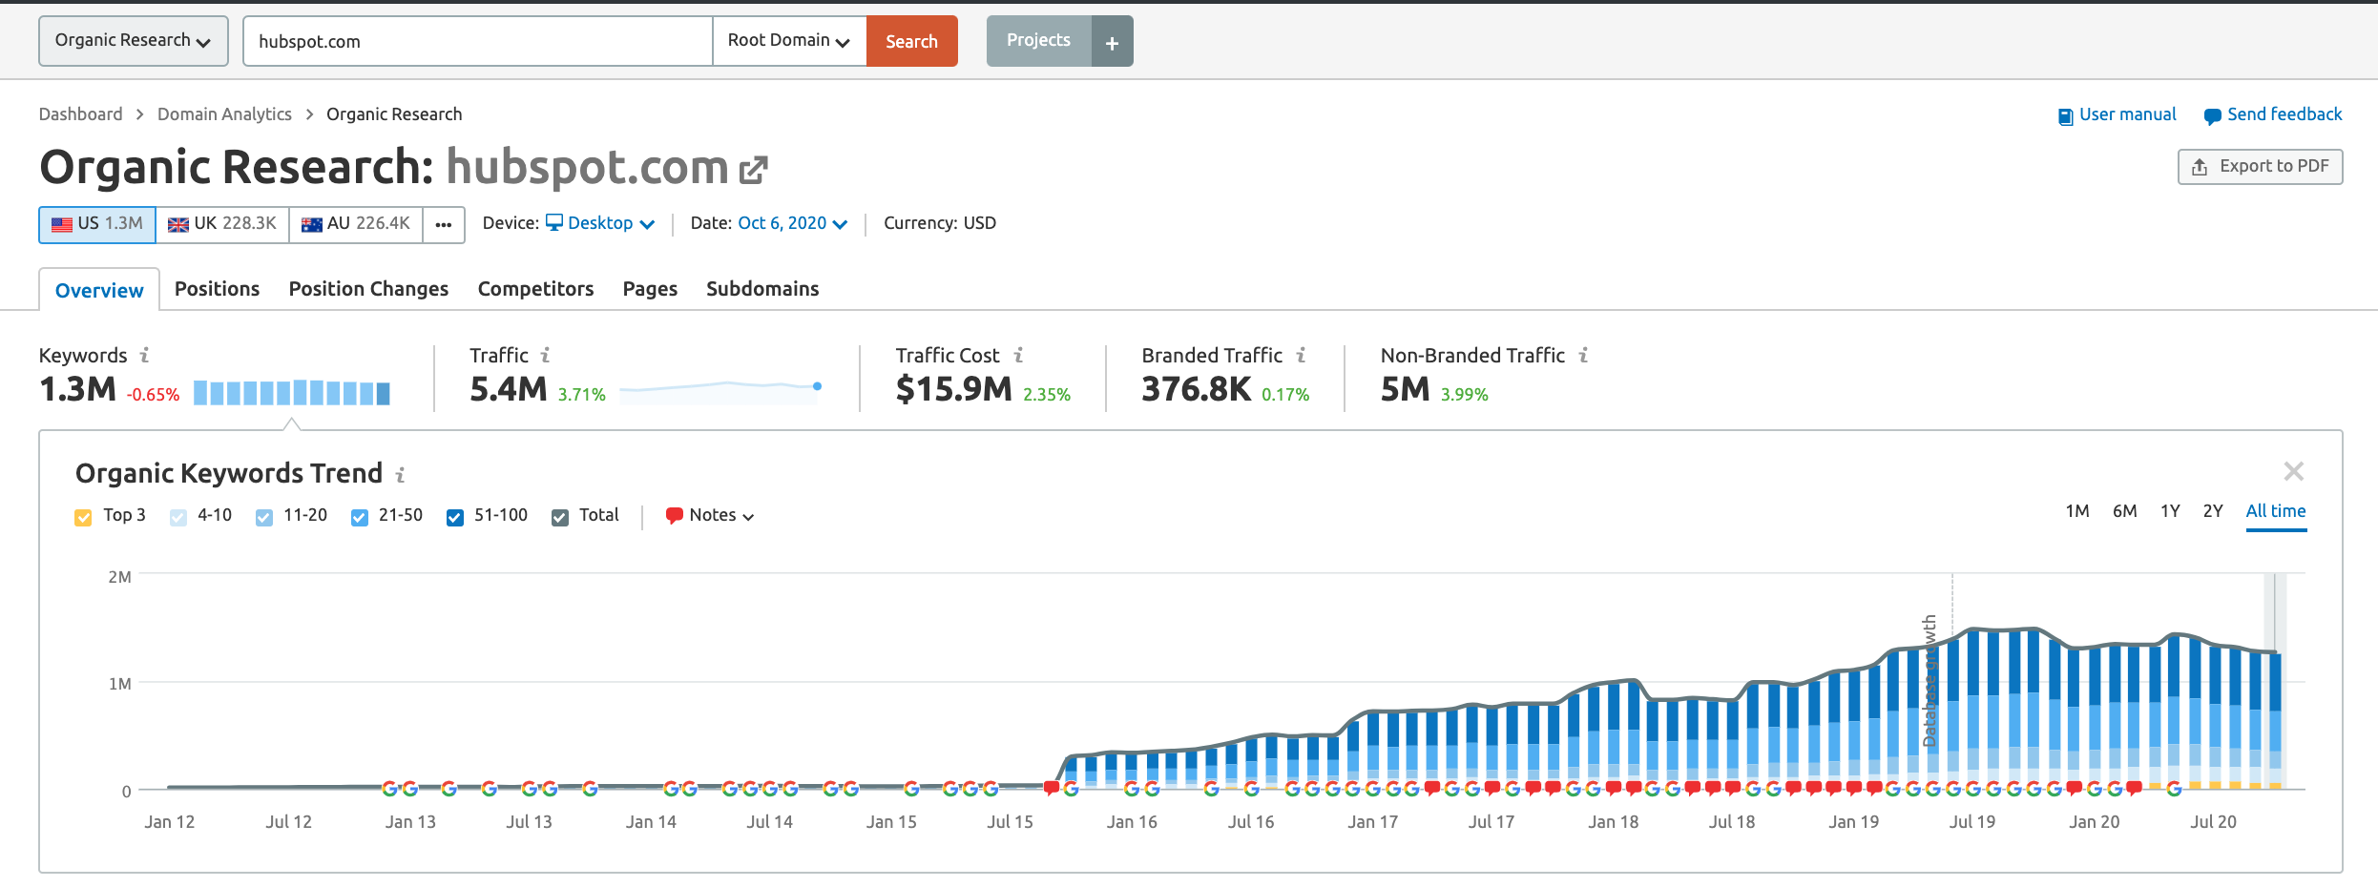Click the Keywords mini bar chart

pyautogui.click(x=292, y=392)
